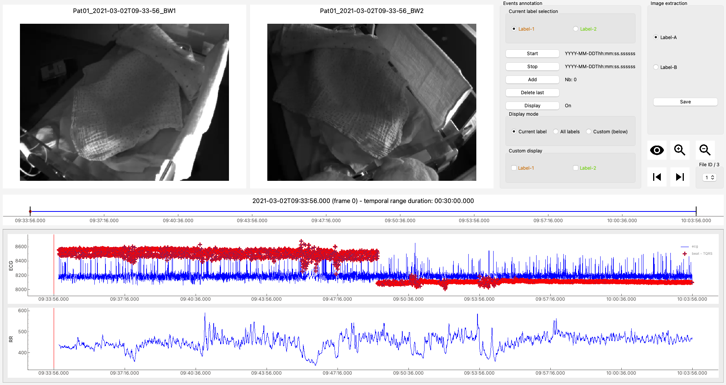Click the Start button
This screenshot has height=385, width=726.
click(532, 54)
